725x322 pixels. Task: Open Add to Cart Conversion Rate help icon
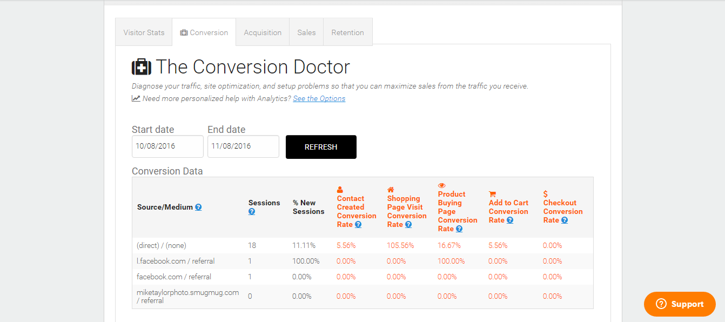(510, 220)
